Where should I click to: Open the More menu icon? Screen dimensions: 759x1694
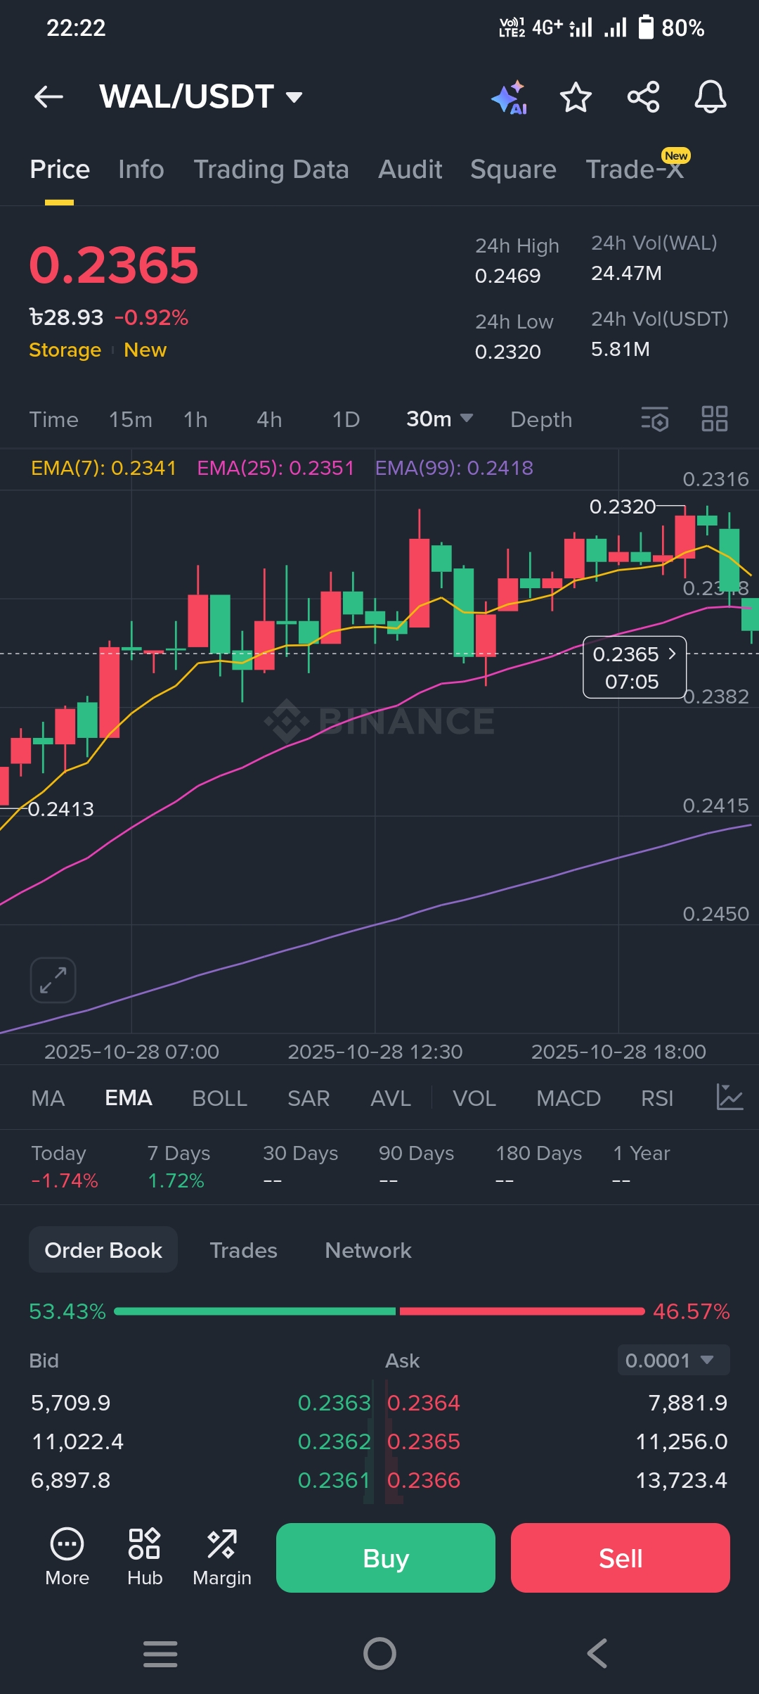(x=67, y=1558)
